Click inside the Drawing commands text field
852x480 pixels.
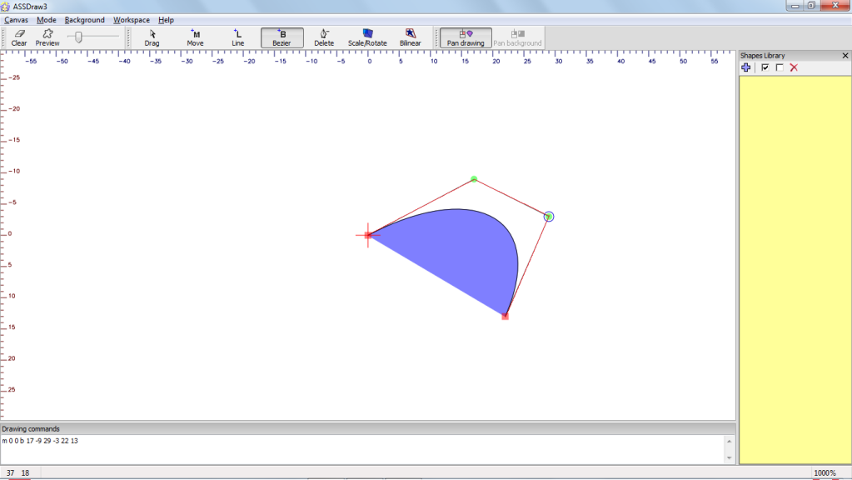[363, 449]
